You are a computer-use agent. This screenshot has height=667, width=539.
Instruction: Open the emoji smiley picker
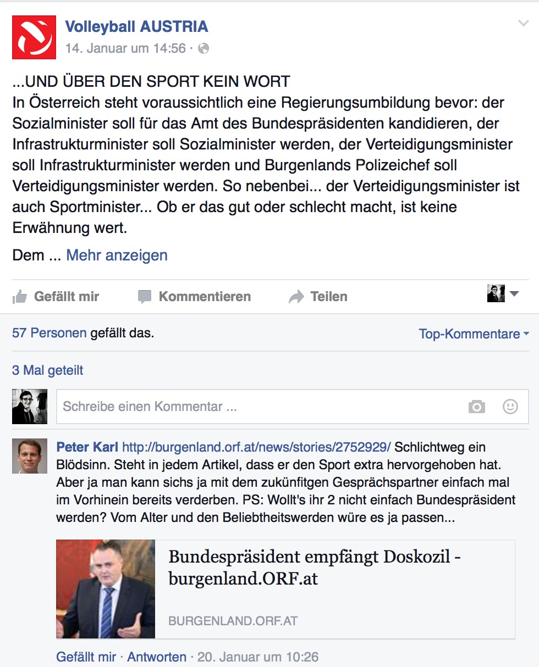coord(510,407)
